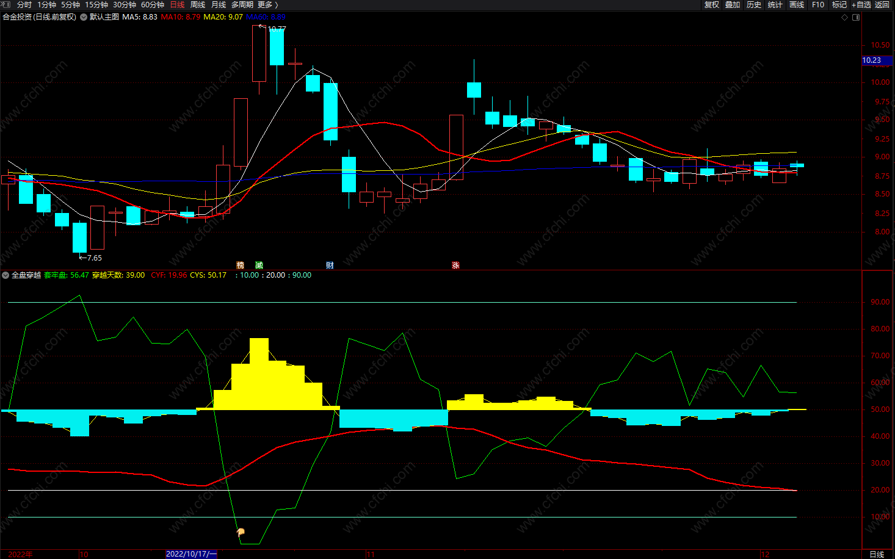Select the 30分钟 period tab
The width and height of the screenshot is (895, 559).
click(x=125, y=5)
